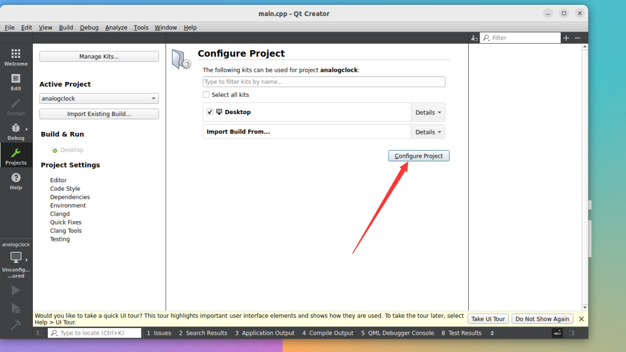The width and height of the screenshot is (626, 352).
Task: Switch to Edit mode
Action: 16,82
